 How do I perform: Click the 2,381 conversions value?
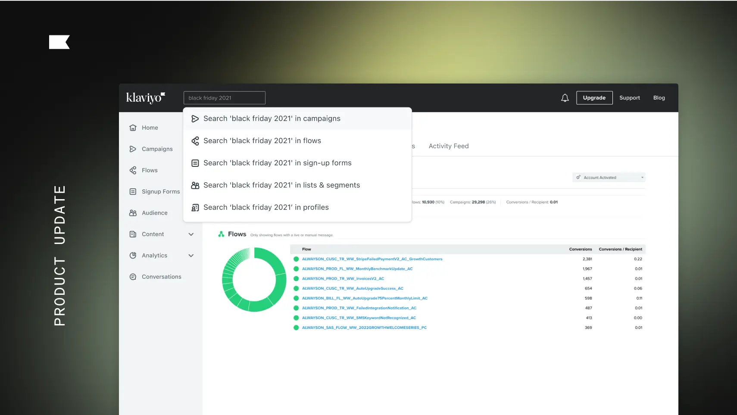587,259
